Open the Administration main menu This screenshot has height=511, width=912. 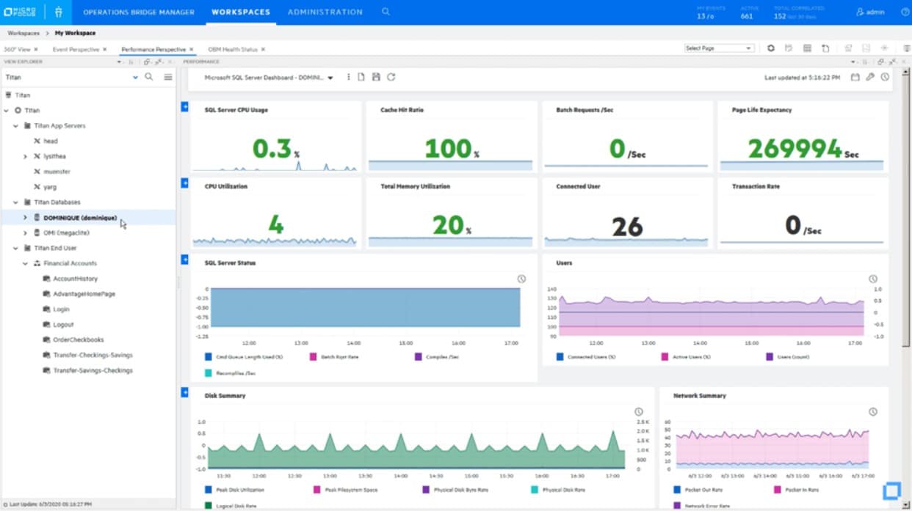click(x=325, y=12)
